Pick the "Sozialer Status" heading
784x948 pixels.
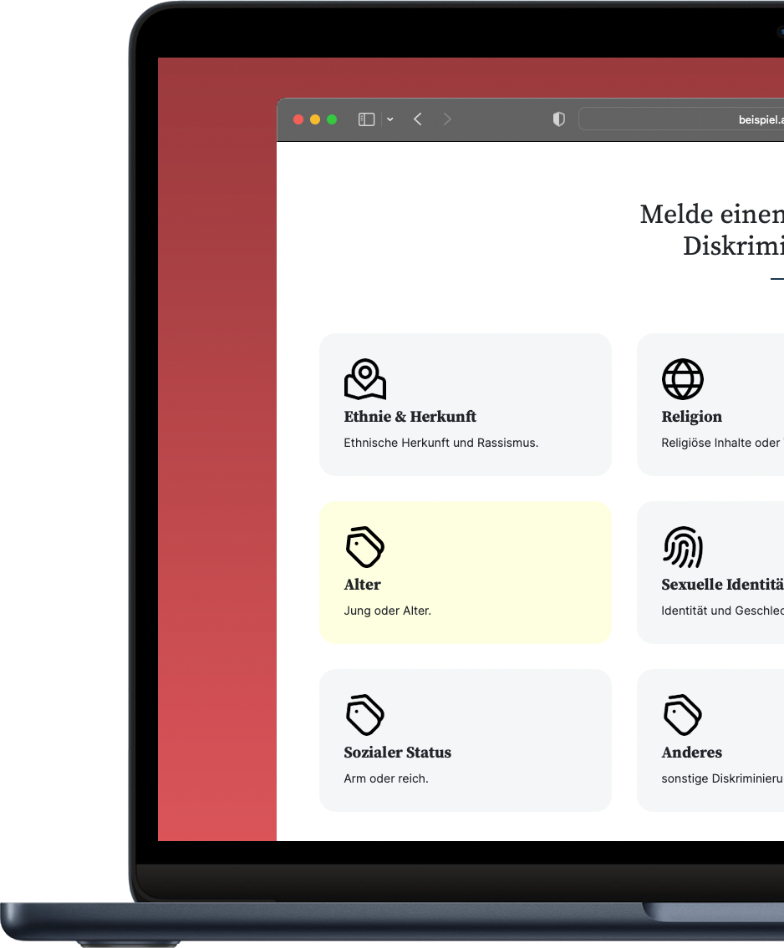(397, 753)
